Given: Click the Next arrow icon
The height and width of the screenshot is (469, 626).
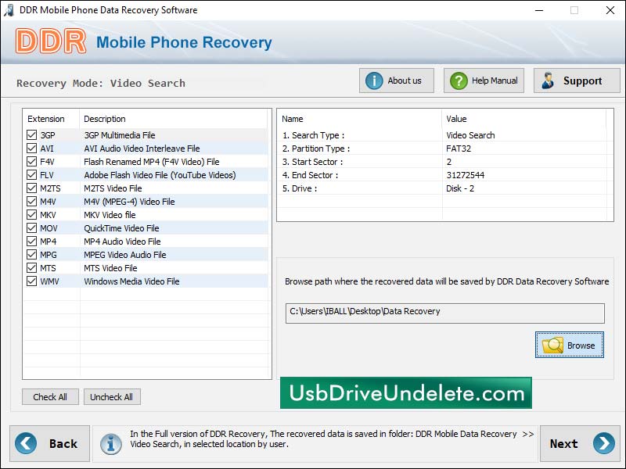Looking at the screenshot, I should (x=604, y=443).
